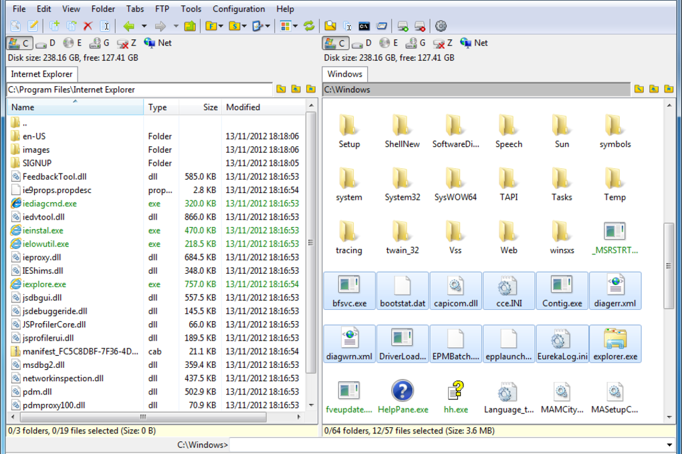Click the starred folder icon beside left path field
Screen dimensions: 682x454
click(311, 89)
